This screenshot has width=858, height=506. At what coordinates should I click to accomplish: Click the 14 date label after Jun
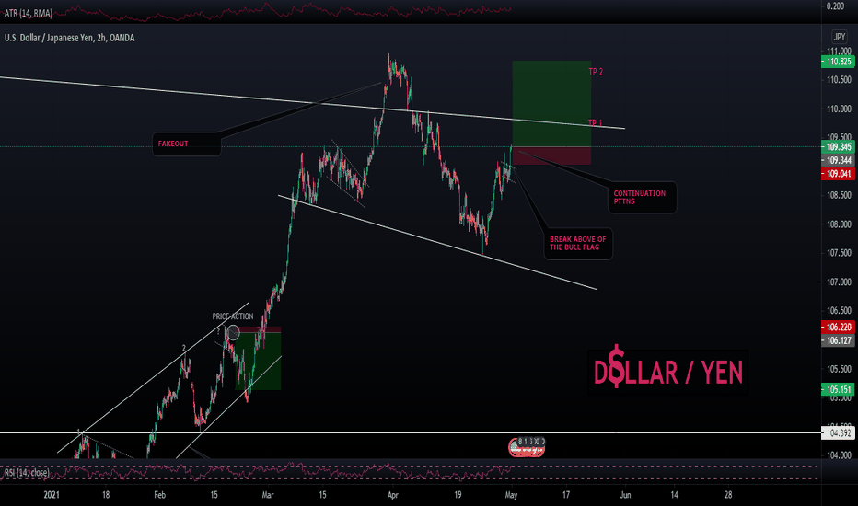(674, 495)
